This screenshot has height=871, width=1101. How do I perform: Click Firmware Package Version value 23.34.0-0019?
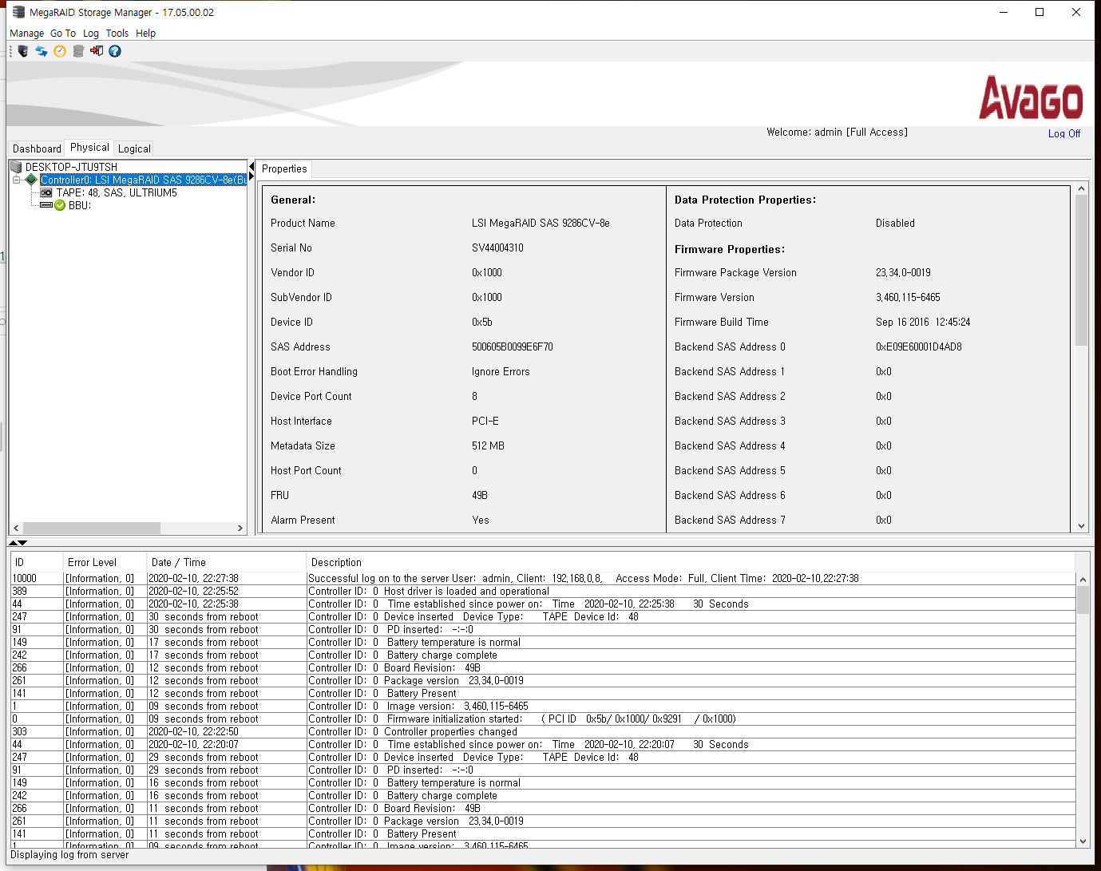point(903,272)
